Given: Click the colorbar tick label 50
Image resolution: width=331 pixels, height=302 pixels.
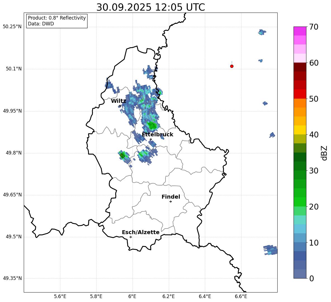Looking at the screenshot, I should pyautogui.click(x=314, y=99).
